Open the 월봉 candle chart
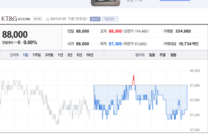This screenshot has height=134, width=208. tap(173, 55)
